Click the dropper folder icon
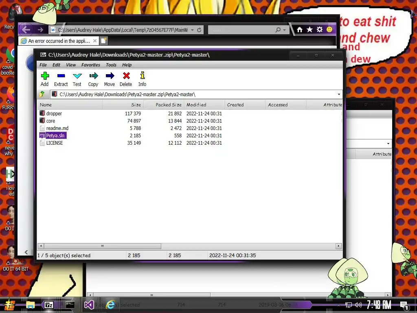 (42, 113)
